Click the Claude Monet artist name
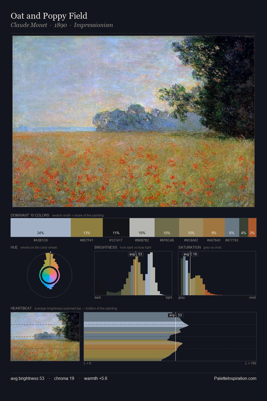267x401 pixels. coord(29,25)
